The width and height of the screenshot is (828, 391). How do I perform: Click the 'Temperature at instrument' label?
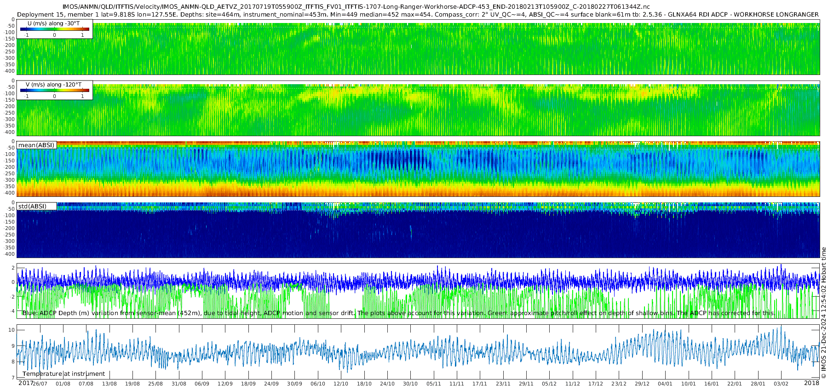coord(64,374)
